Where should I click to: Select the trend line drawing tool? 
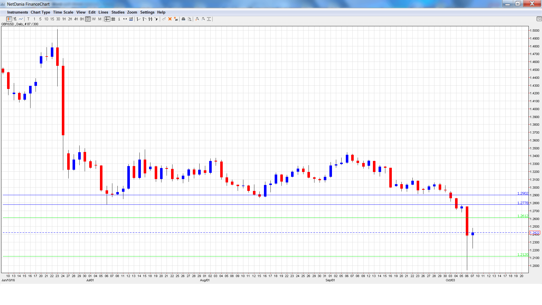[164, 19]
